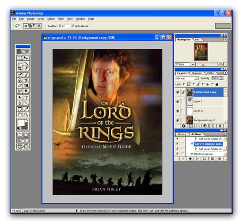Hide the Background copy 2 layer

(x=178, y=120)
